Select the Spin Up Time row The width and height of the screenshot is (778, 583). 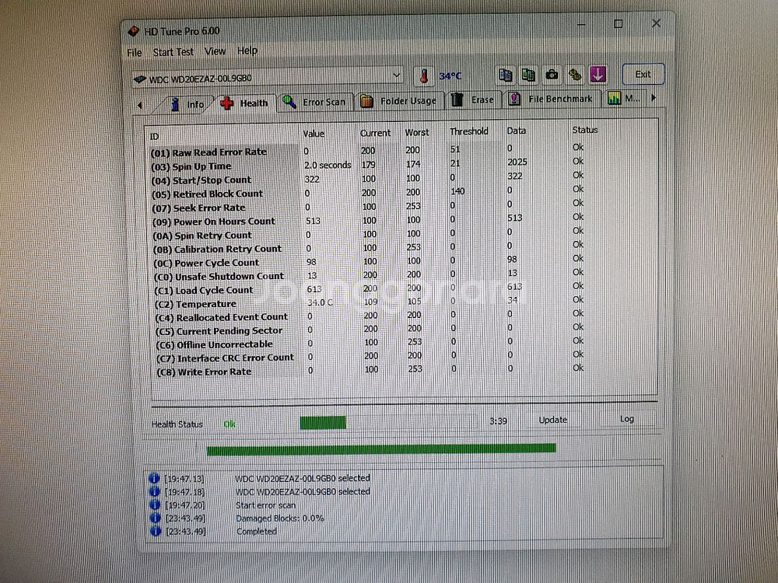(x=368, y=164)
